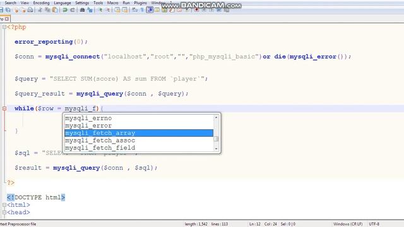Click autocomplete list scroll up arrow

click(x=216, y=117)
